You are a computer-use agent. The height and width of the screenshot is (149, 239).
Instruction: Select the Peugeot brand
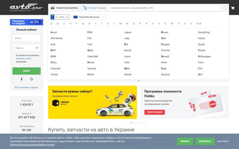(165, 44)
